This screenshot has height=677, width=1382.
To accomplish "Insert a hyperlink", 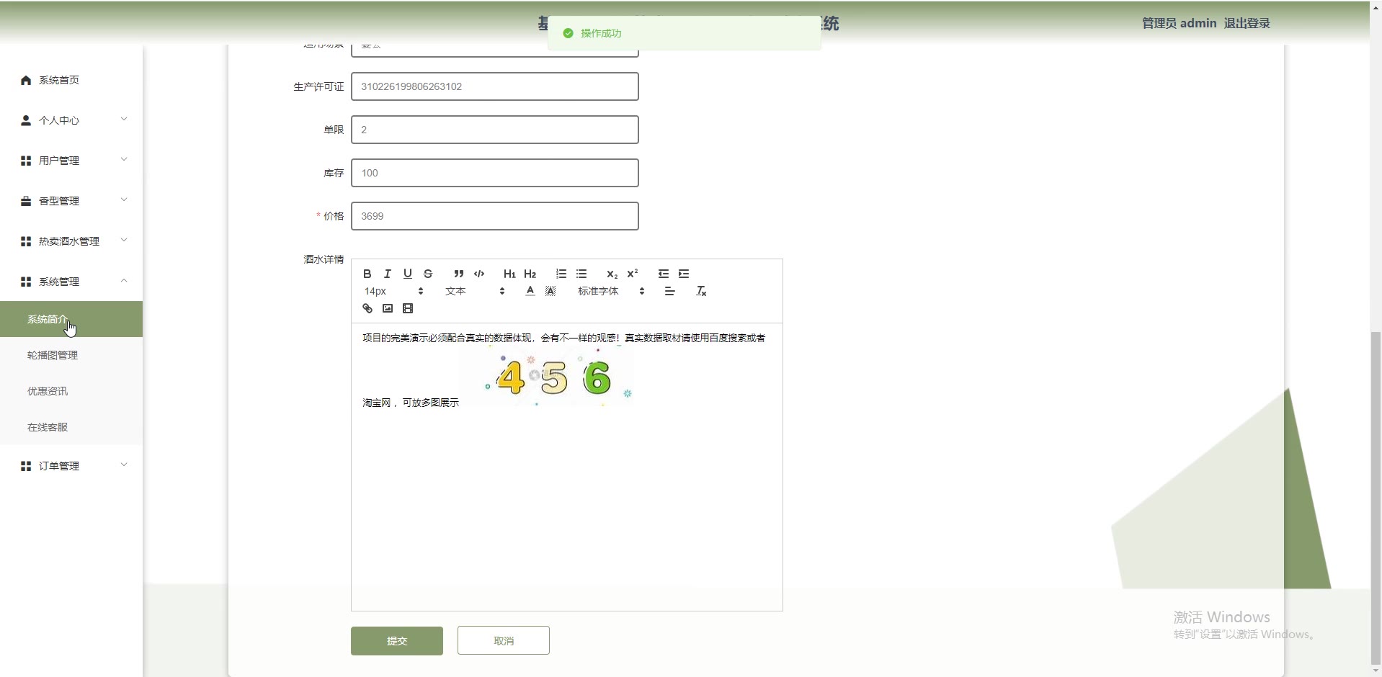I will pos(367,308).
